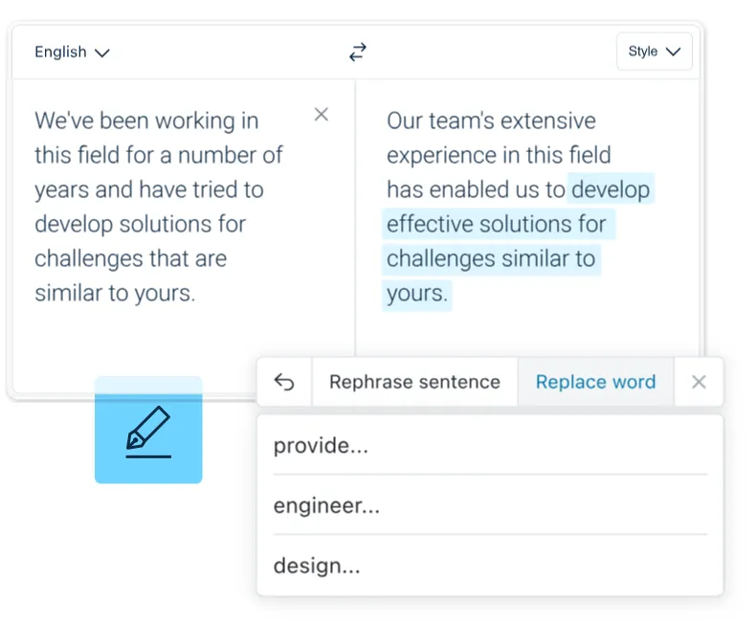Screen dimensions: 756x621
Task: Click the word "experience" in rewritten text
Action: [444, 155]
